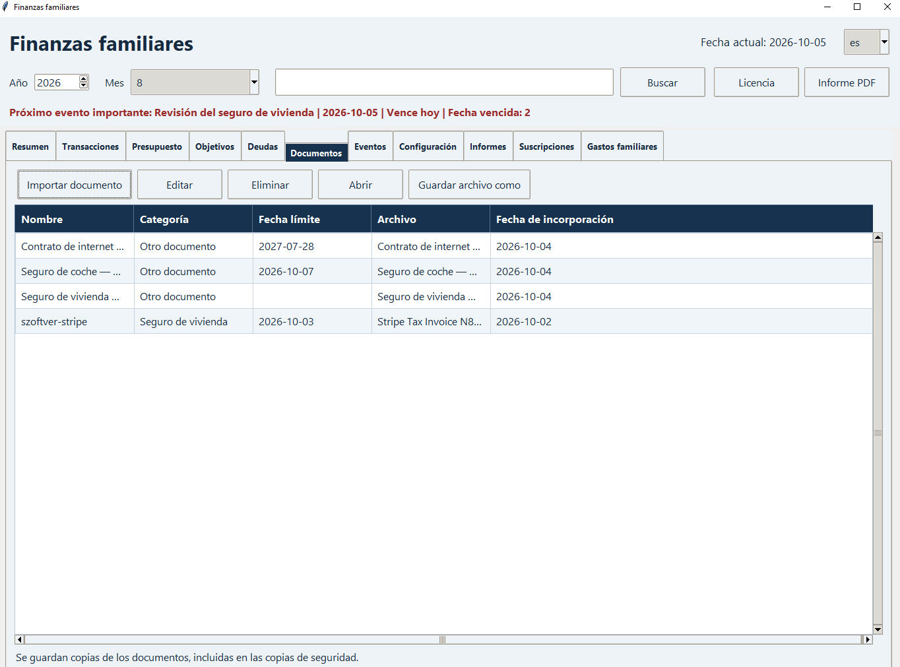Image resolution: width=900 pixels, height=667 pixels.
Task: Generate the Informe PDF
Action: pyautogui.click(x=847, y=82)
